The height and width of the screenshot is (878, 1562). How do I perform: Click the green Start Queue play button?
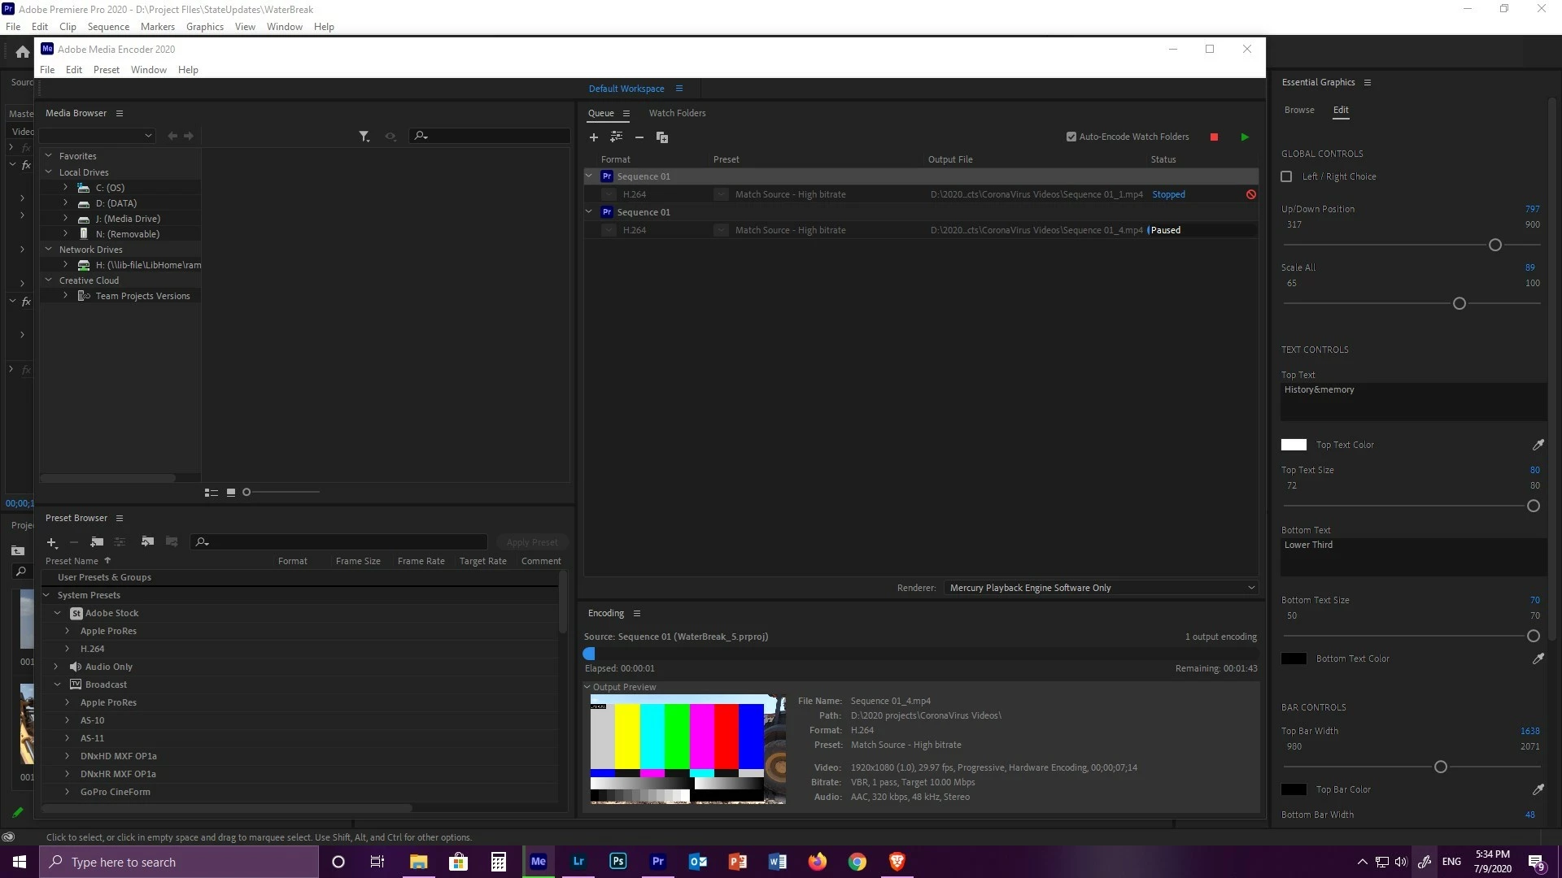[x=1245, y=137]
